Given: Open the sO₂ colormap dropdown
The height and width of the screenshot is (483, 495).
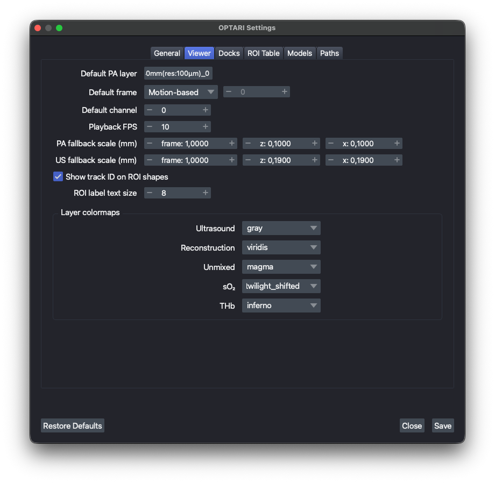Looking at the screenshot, I should [281, 286].
